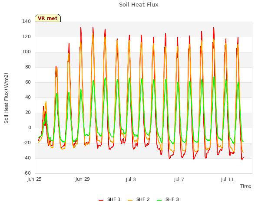
Task: Click the VR_met annotation label
Action: point(48,18)
